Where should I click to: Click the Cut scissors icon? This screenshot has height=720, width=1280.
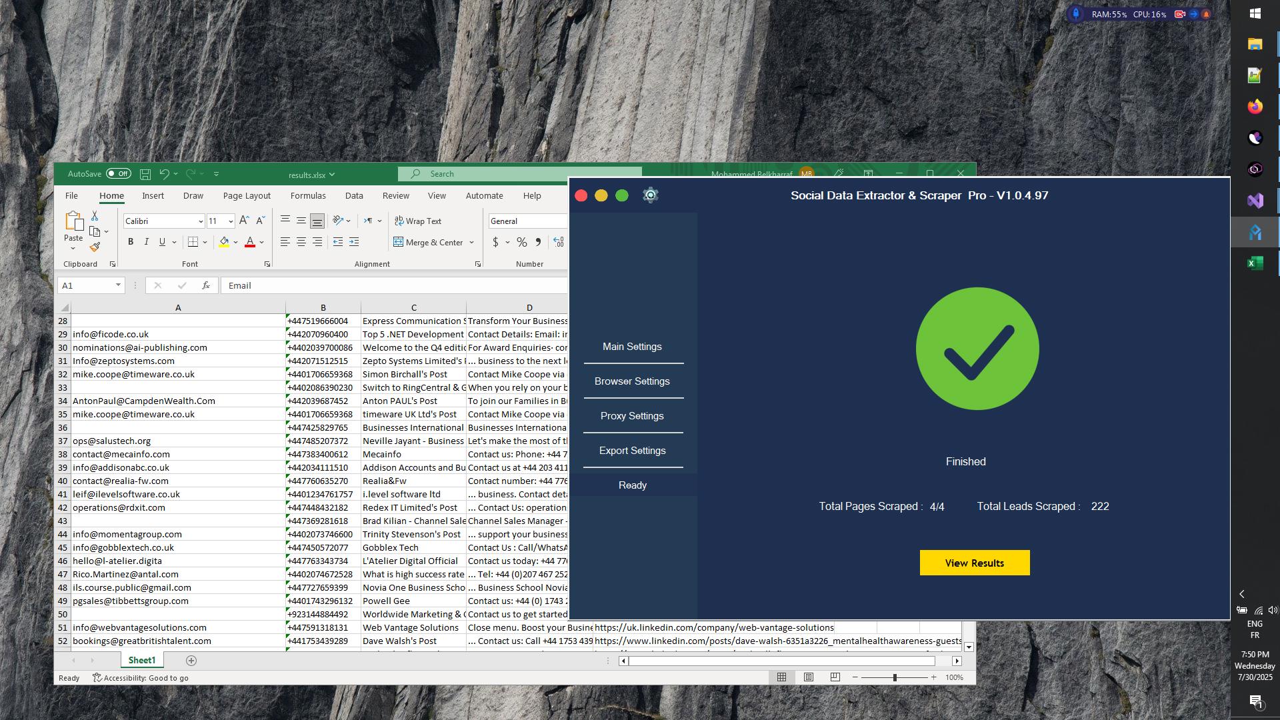(x=95, y=216)
